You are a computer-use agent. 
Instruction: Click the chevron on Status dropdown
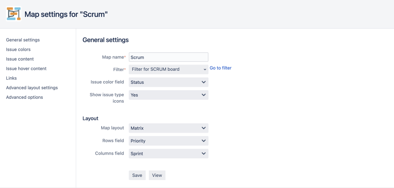204,82
